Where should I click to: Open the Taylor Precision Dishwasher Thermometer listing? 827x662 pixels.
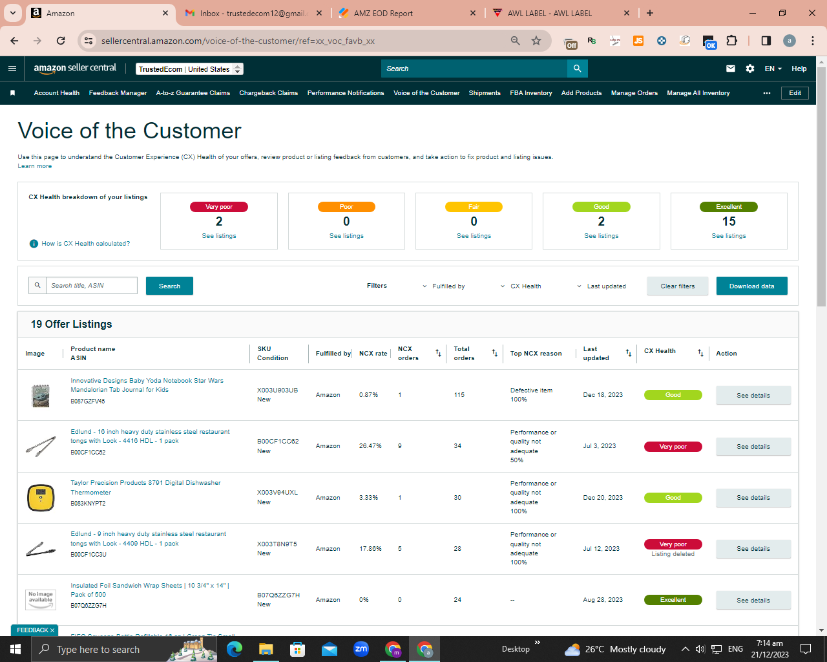[x=145, y=487]
